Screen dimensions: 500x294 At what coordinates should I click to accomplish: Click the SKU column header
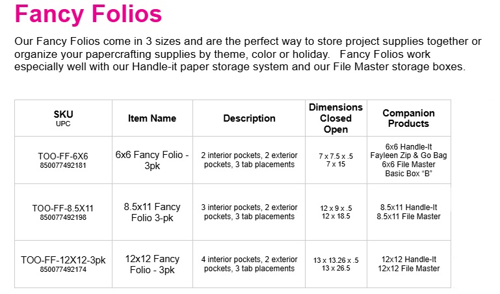click(63, 114)
